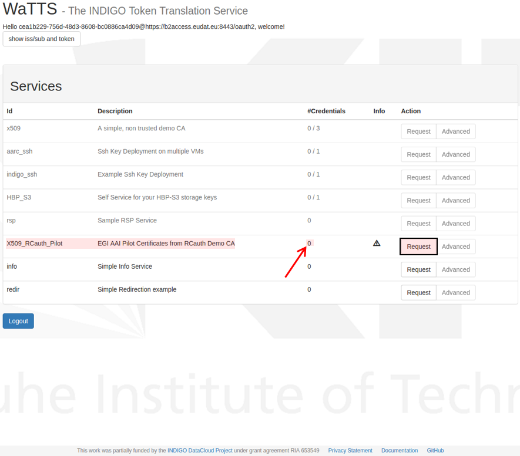Image resolution: width=520 pixels, height=456 pixels.
Task: Click the Action column header
Action: [411, 111]
